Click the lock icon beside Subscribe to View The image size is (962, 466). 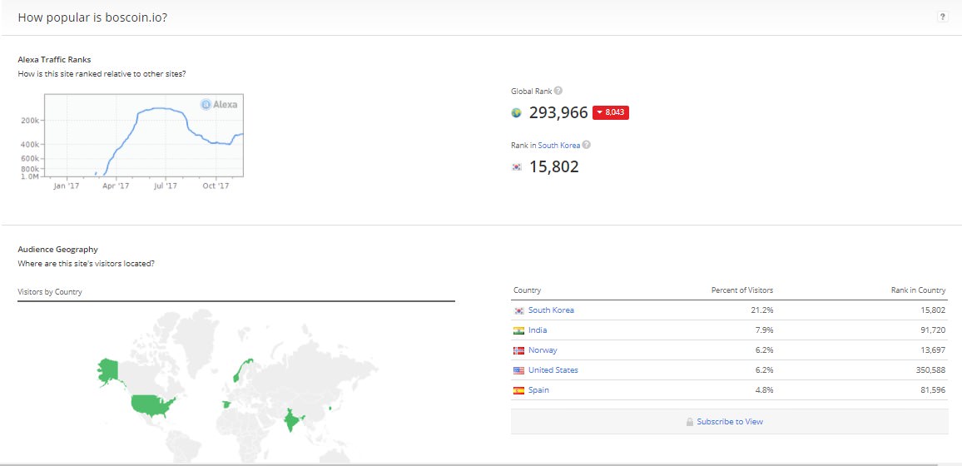point(690,422)
